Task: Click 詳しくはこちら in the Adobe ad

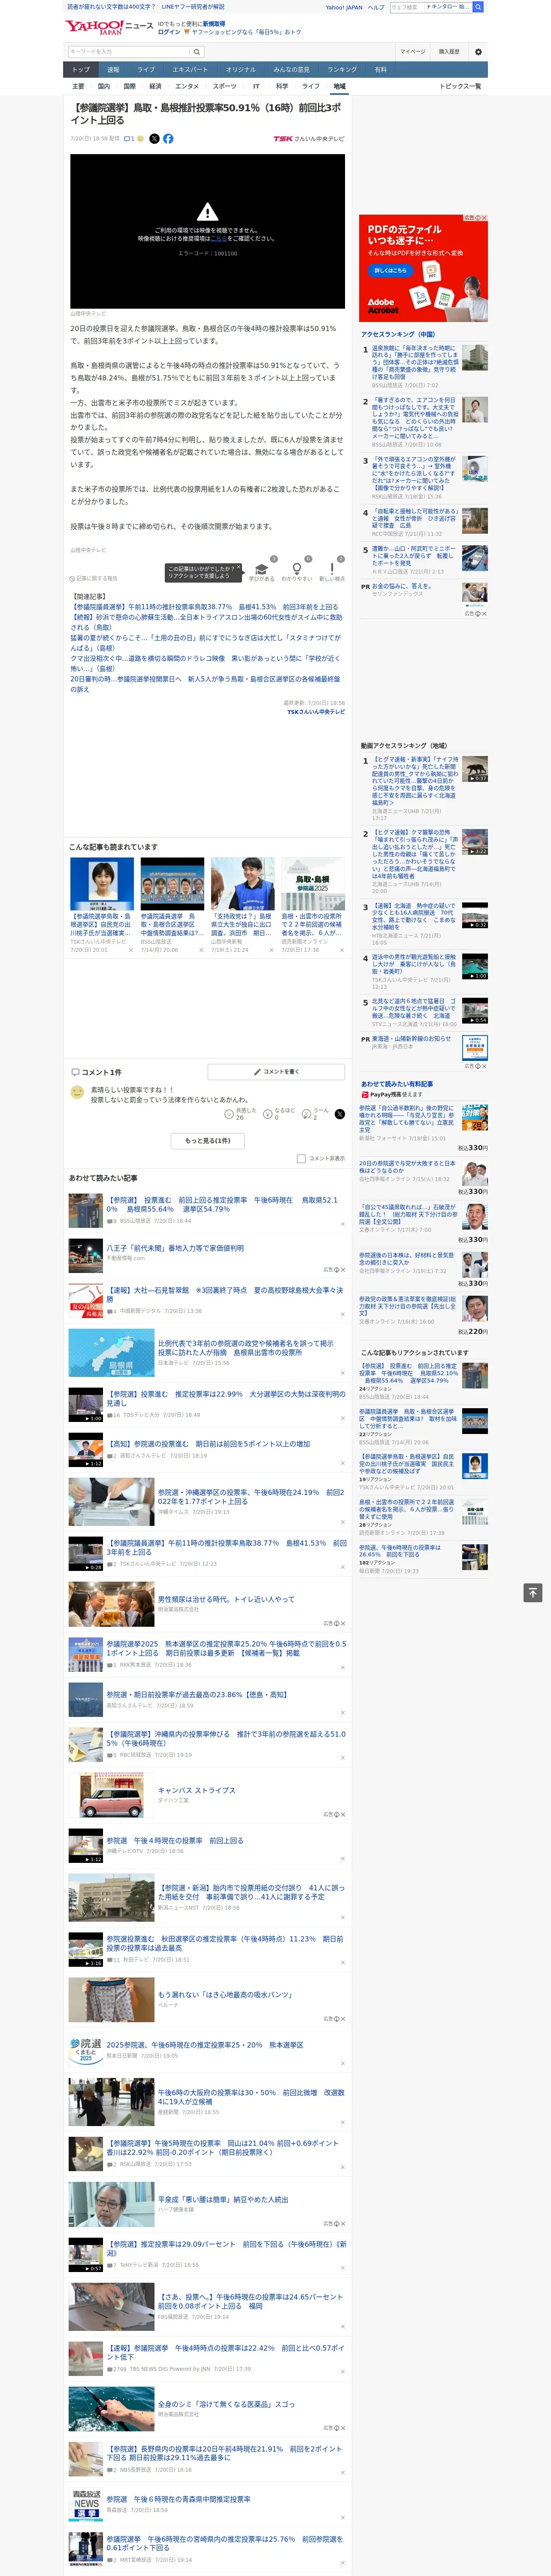Action: tap(390, 270)
